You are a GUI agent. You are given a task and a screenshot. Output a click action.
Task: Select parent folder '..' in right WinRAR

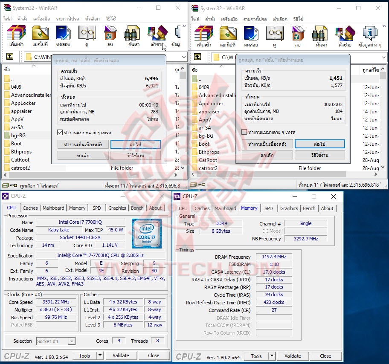(x=200, y=79)
